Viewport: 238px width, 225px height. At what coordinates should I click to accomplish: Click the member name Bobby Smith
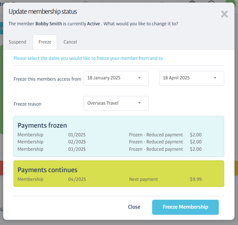point(49,24)
